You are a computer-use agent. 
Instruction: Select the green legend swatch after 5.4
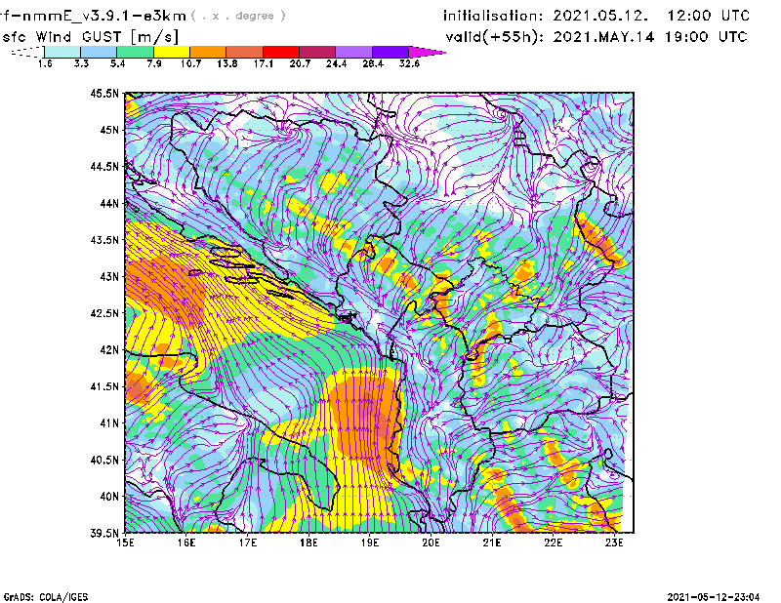click(x=135, y=52)
